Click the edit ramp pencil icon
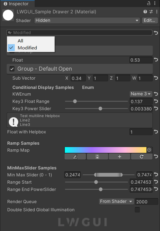This screenshot has width=160, height=231. click(75, 156)
